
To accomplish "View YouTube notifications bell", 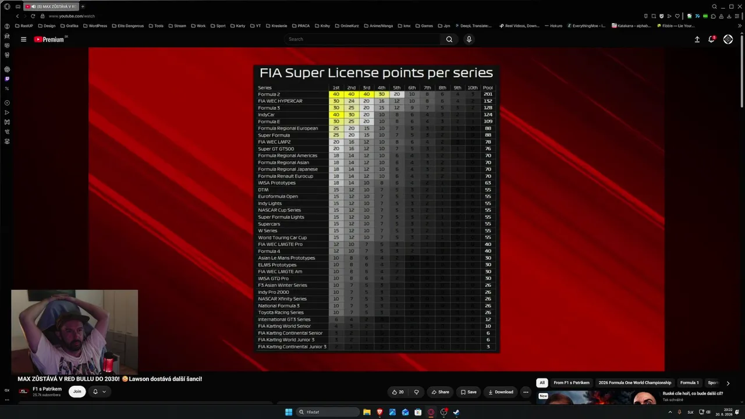I will coord(711,40).
